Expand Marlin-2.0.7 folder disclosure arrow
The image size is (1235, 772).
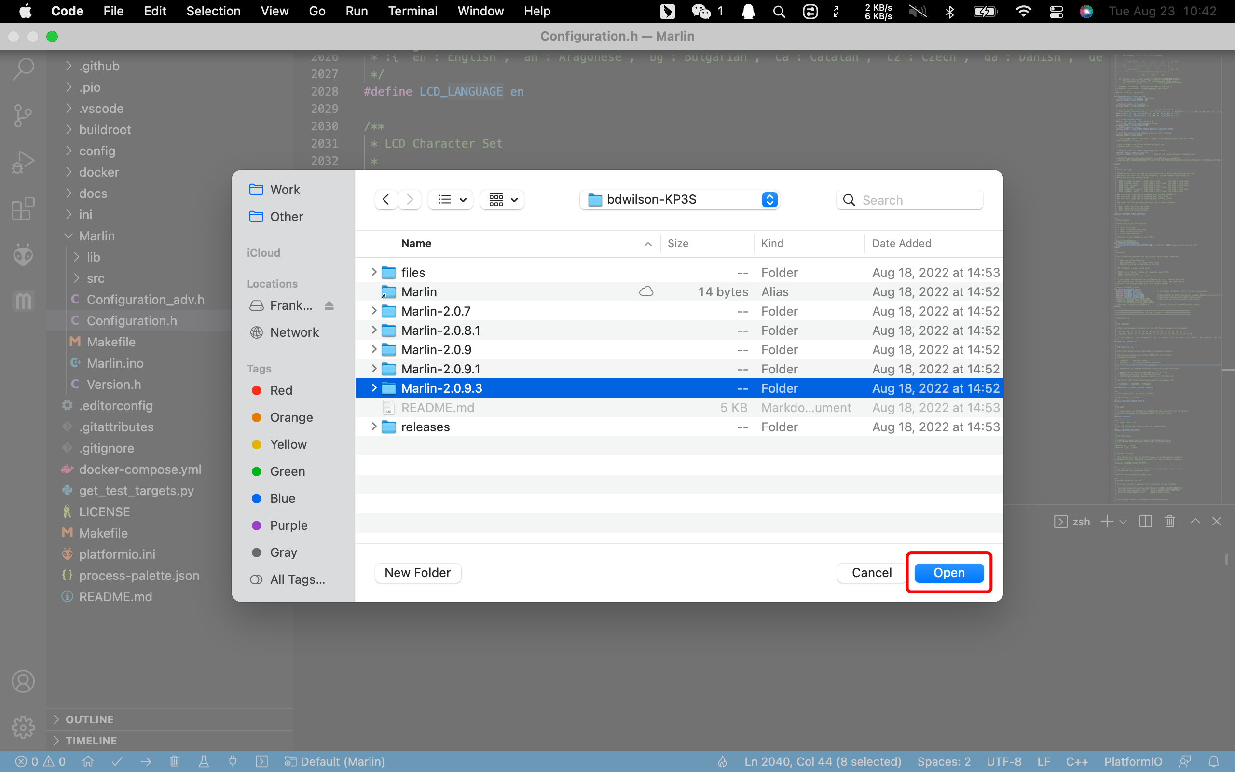point(374,311)
